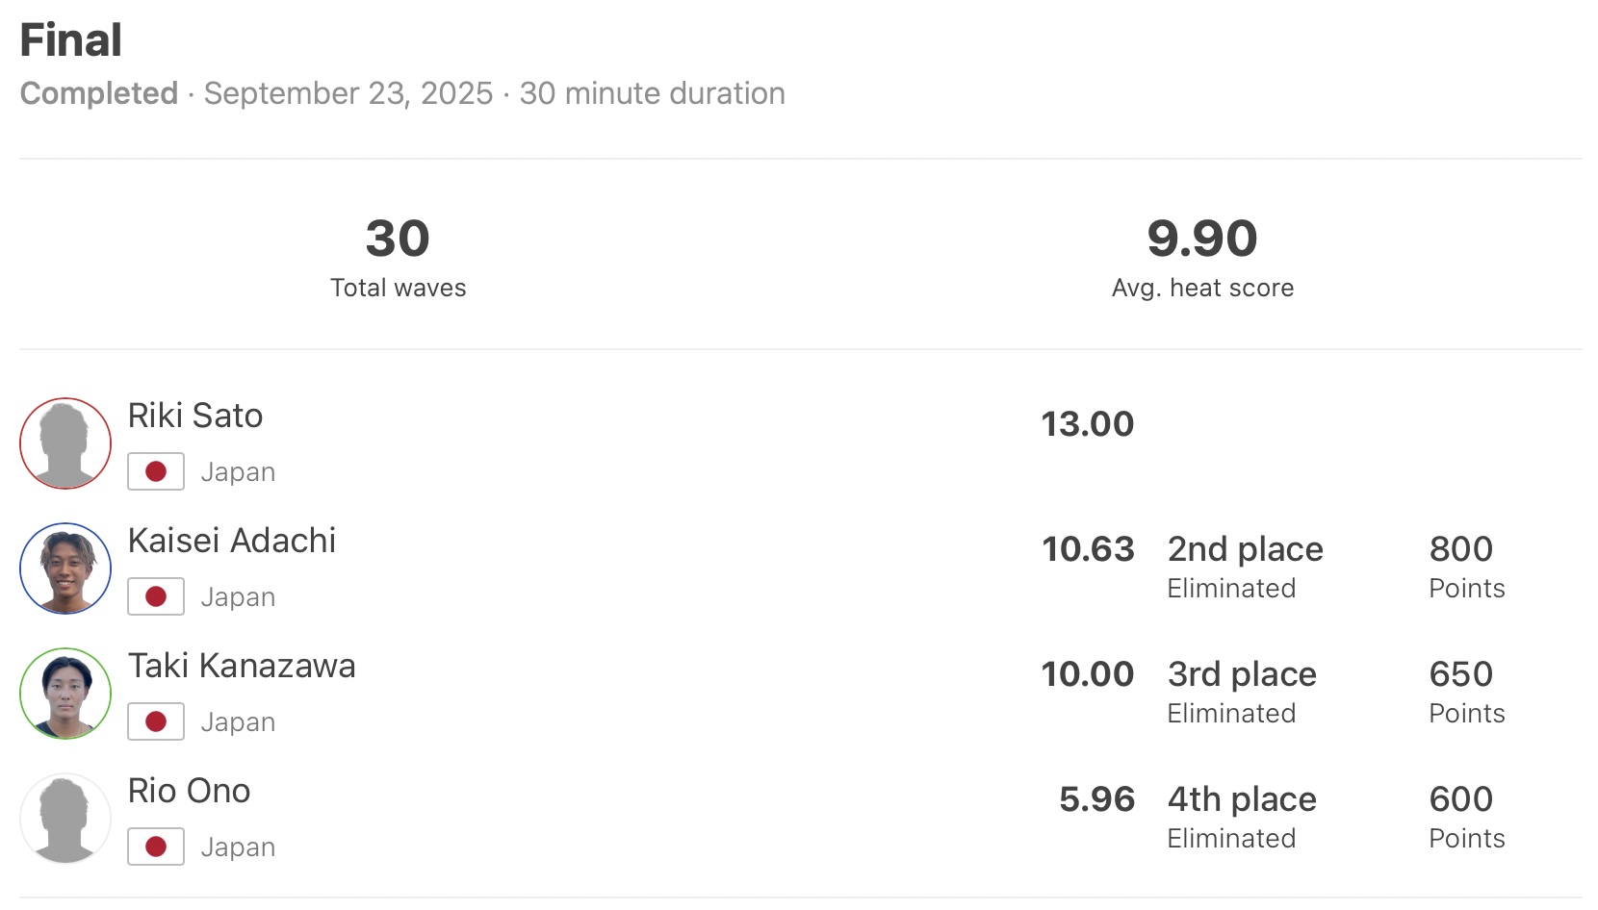Click the Final heat heading
The height and width of the screenshot is (910, 1598).
71,40
